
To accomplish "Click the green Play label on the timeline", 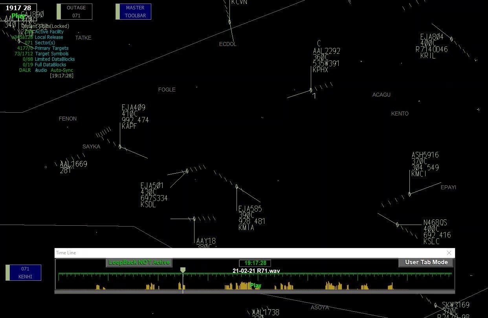I will point(255,286).
